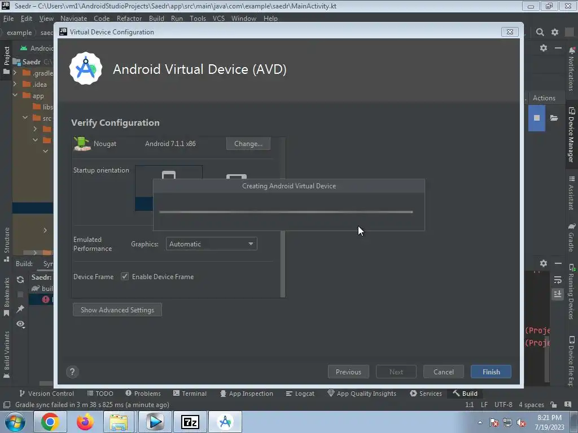Click the volume icon in system tray
This screenshot has height=433, width=578.
(521, 423)
